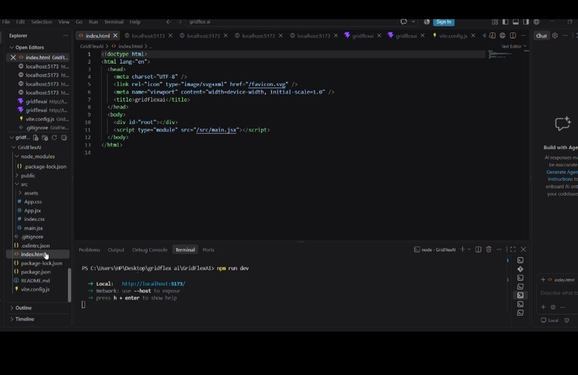578x375 pixels.
Task: Collapse the node_modules folder
Action: [x=16, y=156]
